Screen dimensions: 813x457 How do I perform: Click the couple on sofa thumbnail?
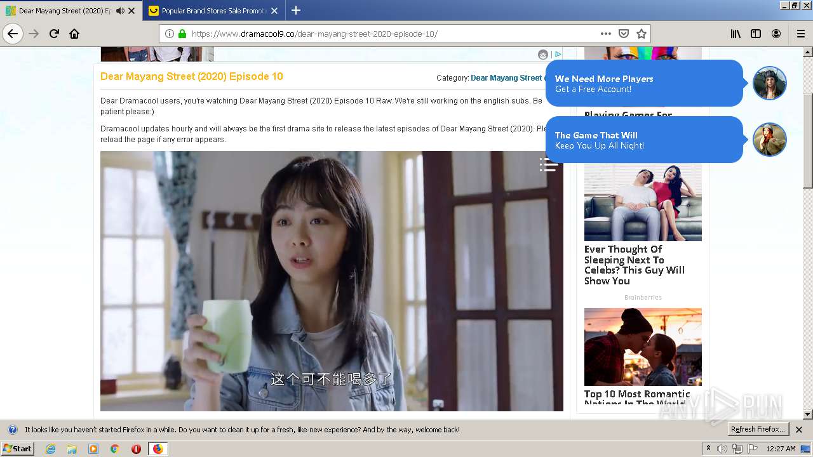643,202
